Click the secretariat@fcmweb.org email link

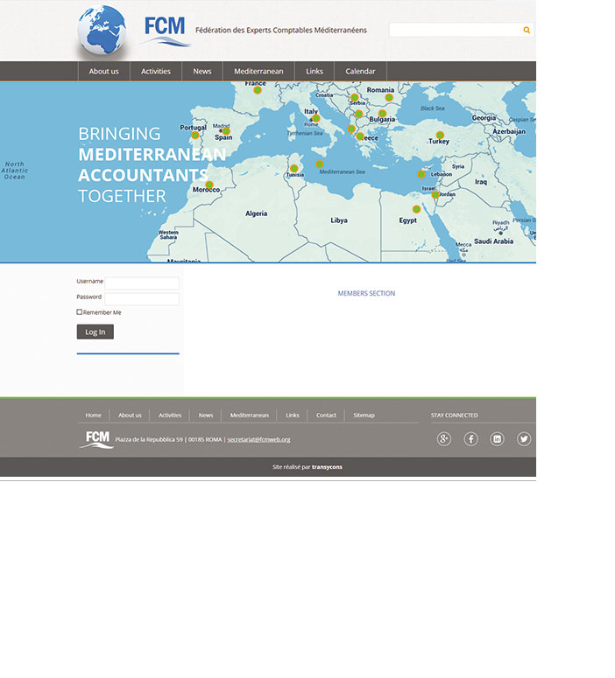(x=259, y=439)
